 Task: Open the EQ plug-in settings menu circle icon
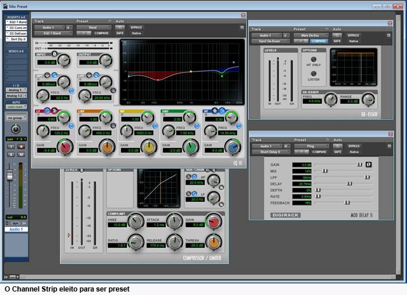(x=110, y=21)
